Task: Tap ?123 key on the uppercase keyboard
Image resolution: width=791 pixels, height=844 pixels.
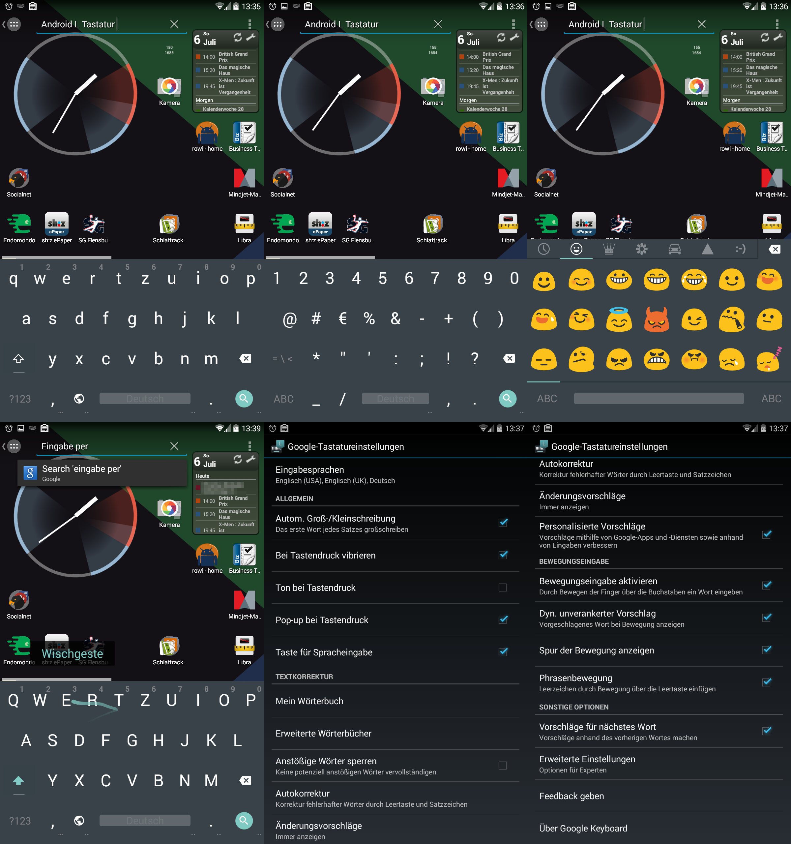Action: click(20, 821)
